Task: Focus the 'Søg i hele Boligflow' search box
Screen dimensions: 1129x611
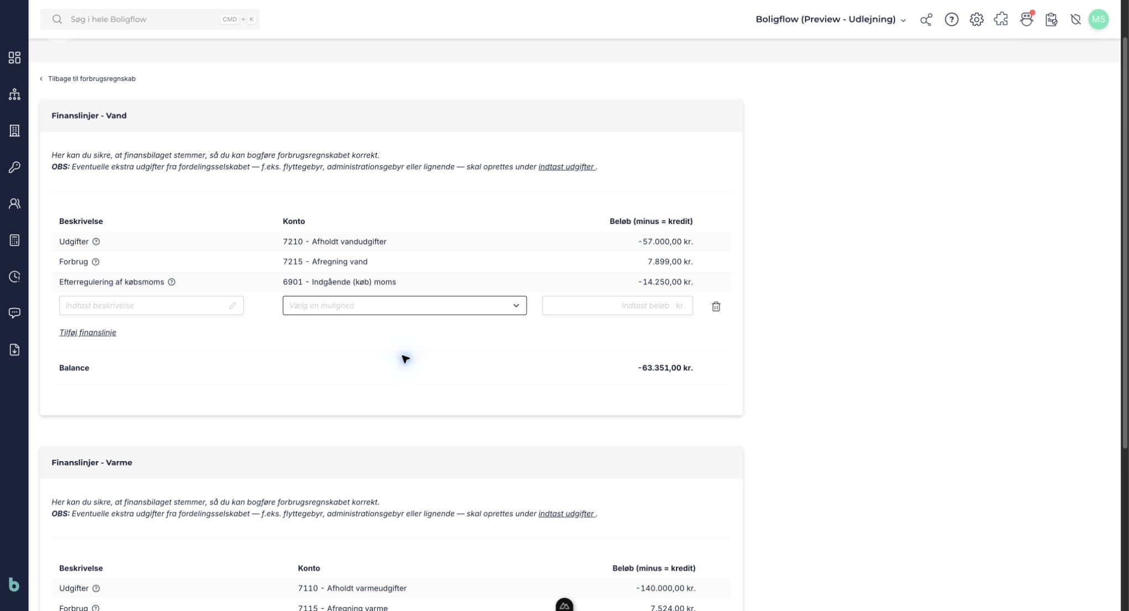Action: [x=150, y=19]
